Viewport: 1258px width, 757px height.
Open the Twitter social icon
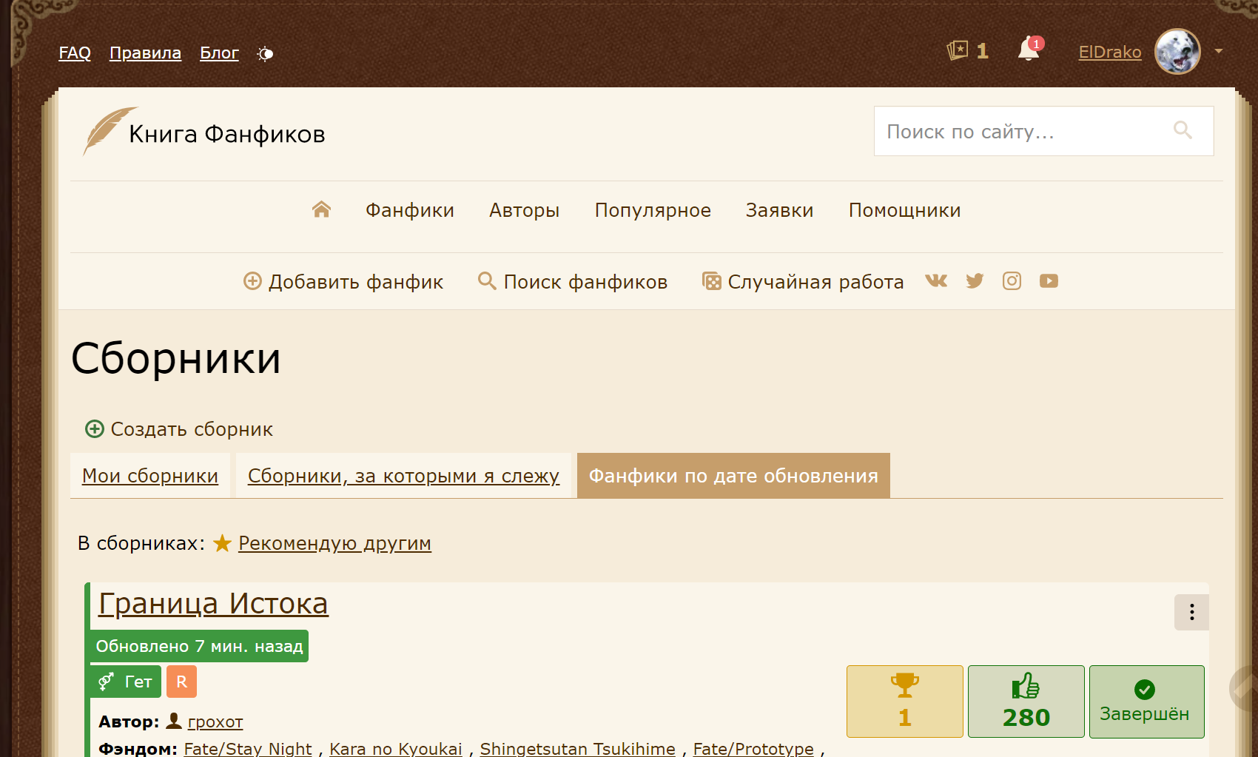point(975,281)
